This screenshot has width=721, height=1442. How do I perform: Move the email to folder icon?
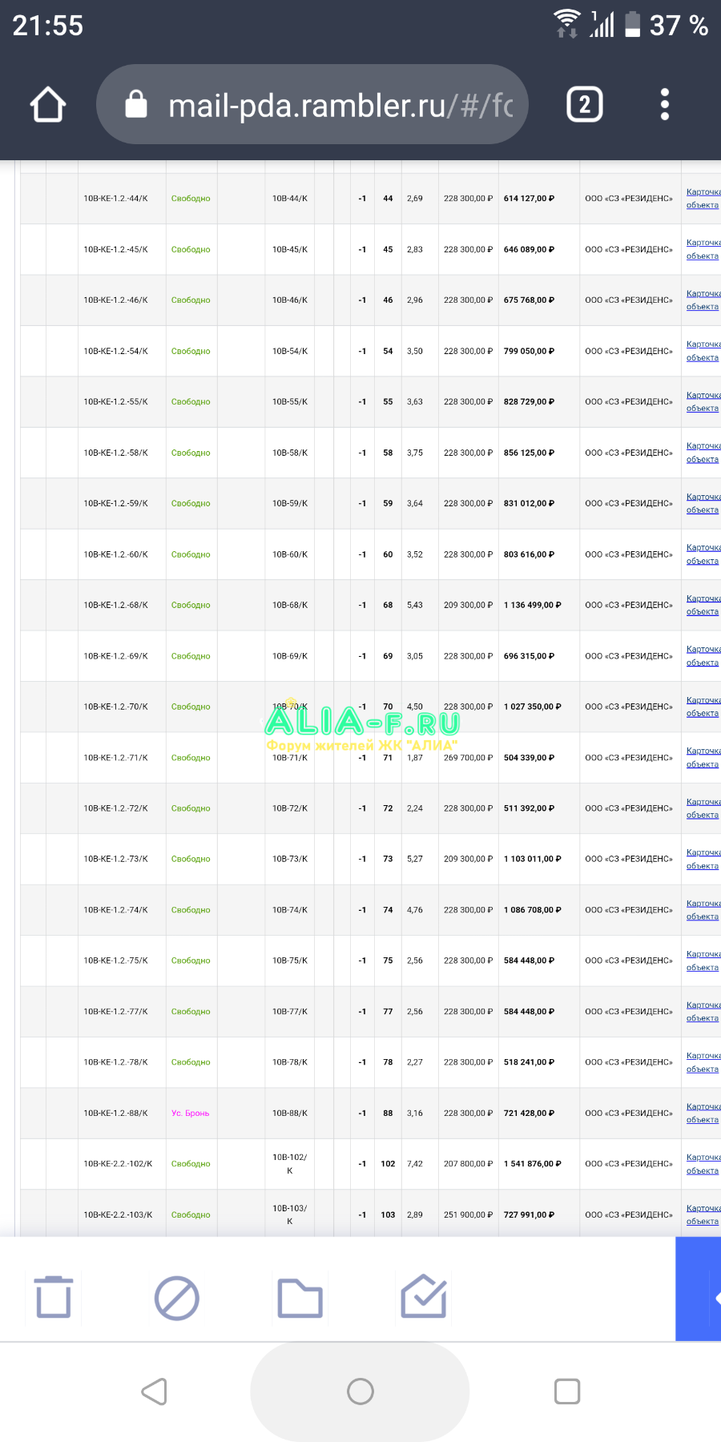[x=300, y=1298]
